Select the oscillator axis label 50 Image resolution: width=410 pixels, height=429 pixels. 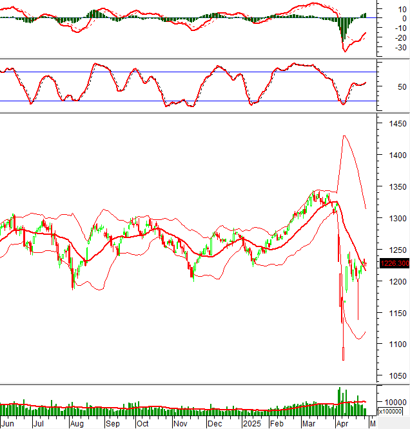click(402, 87)
